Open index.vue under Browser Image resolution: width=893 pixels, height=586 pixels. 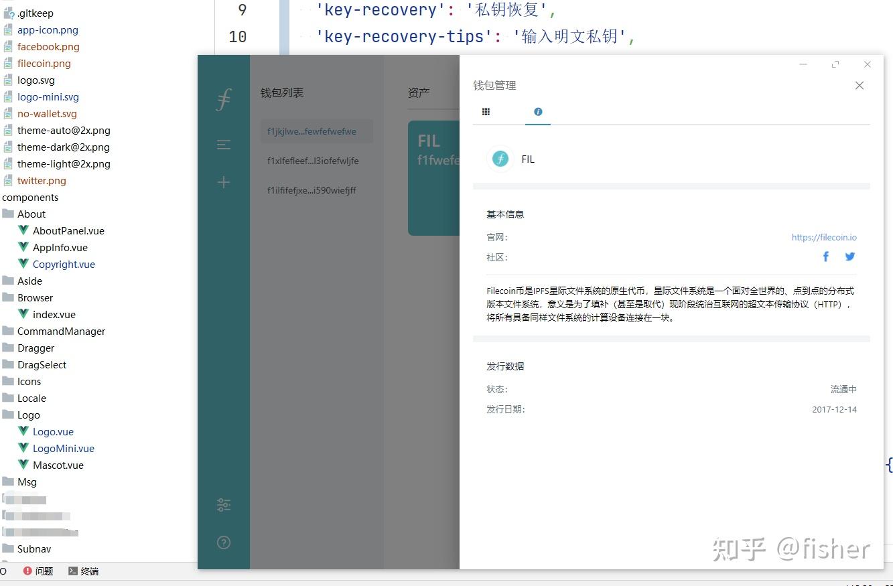pyautogui.click(x=54, y=314)
